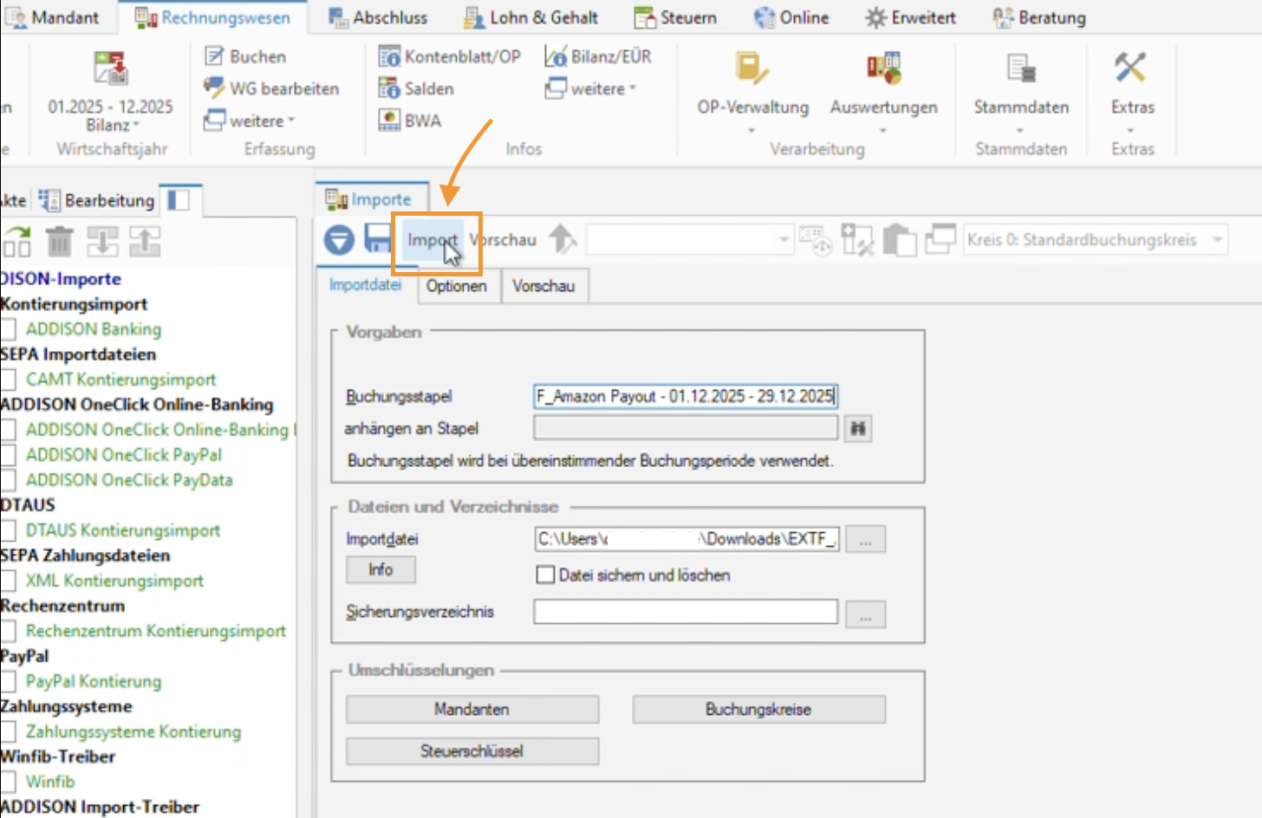Click the trash can delete icon

click(x=59, y=242)
